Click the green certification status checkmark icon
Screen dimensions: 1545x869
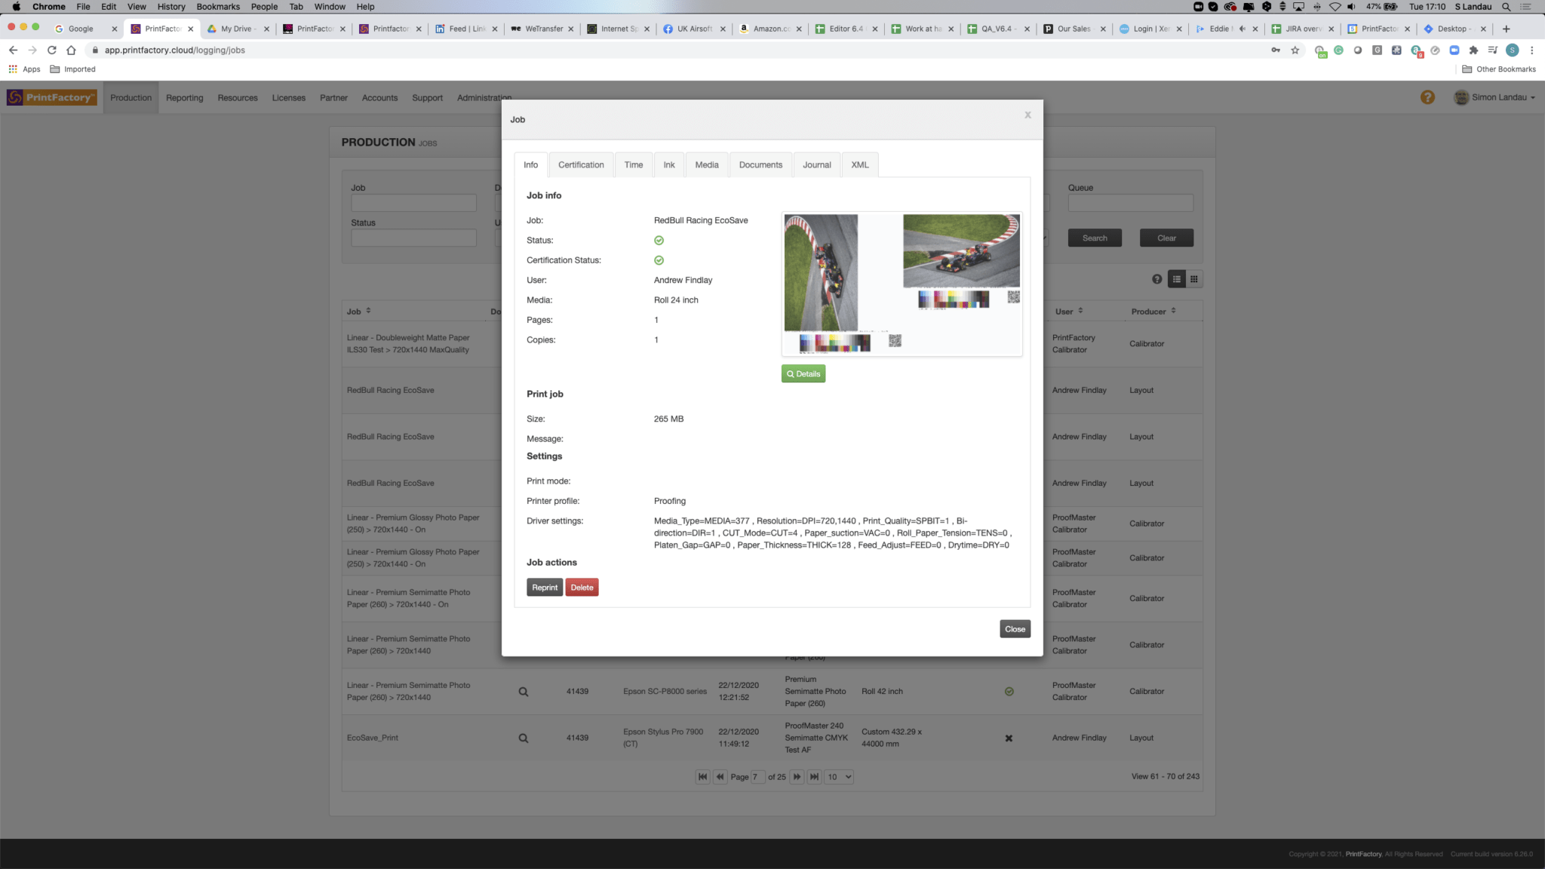pos(659,260)
